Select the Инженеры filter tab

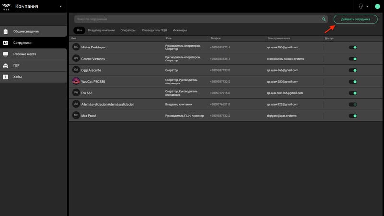click(x=180, y=30)
